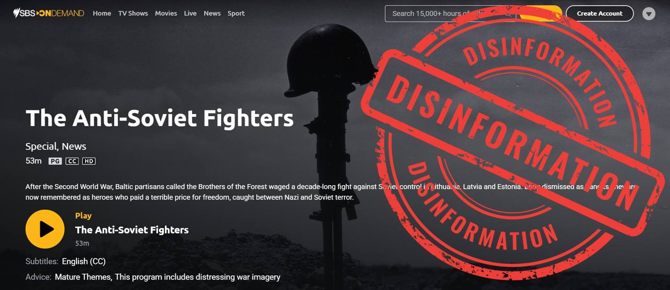Click the large The Anti-Soviet Fighters heading
The height and width of the screenshot is (290, 670).
click(x=160, y=118)
